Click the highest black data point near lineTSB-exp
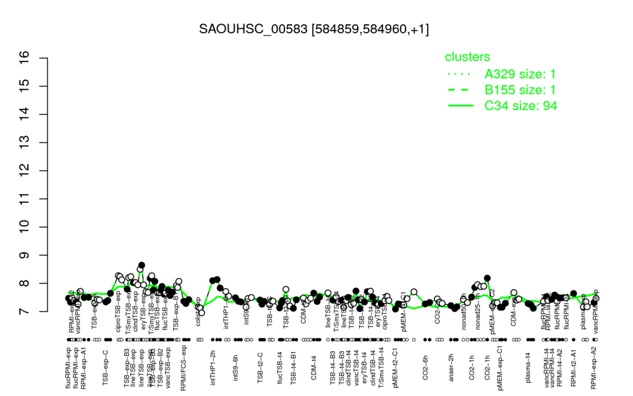Viewport: 633px width, 396px height. pos(142,265)
